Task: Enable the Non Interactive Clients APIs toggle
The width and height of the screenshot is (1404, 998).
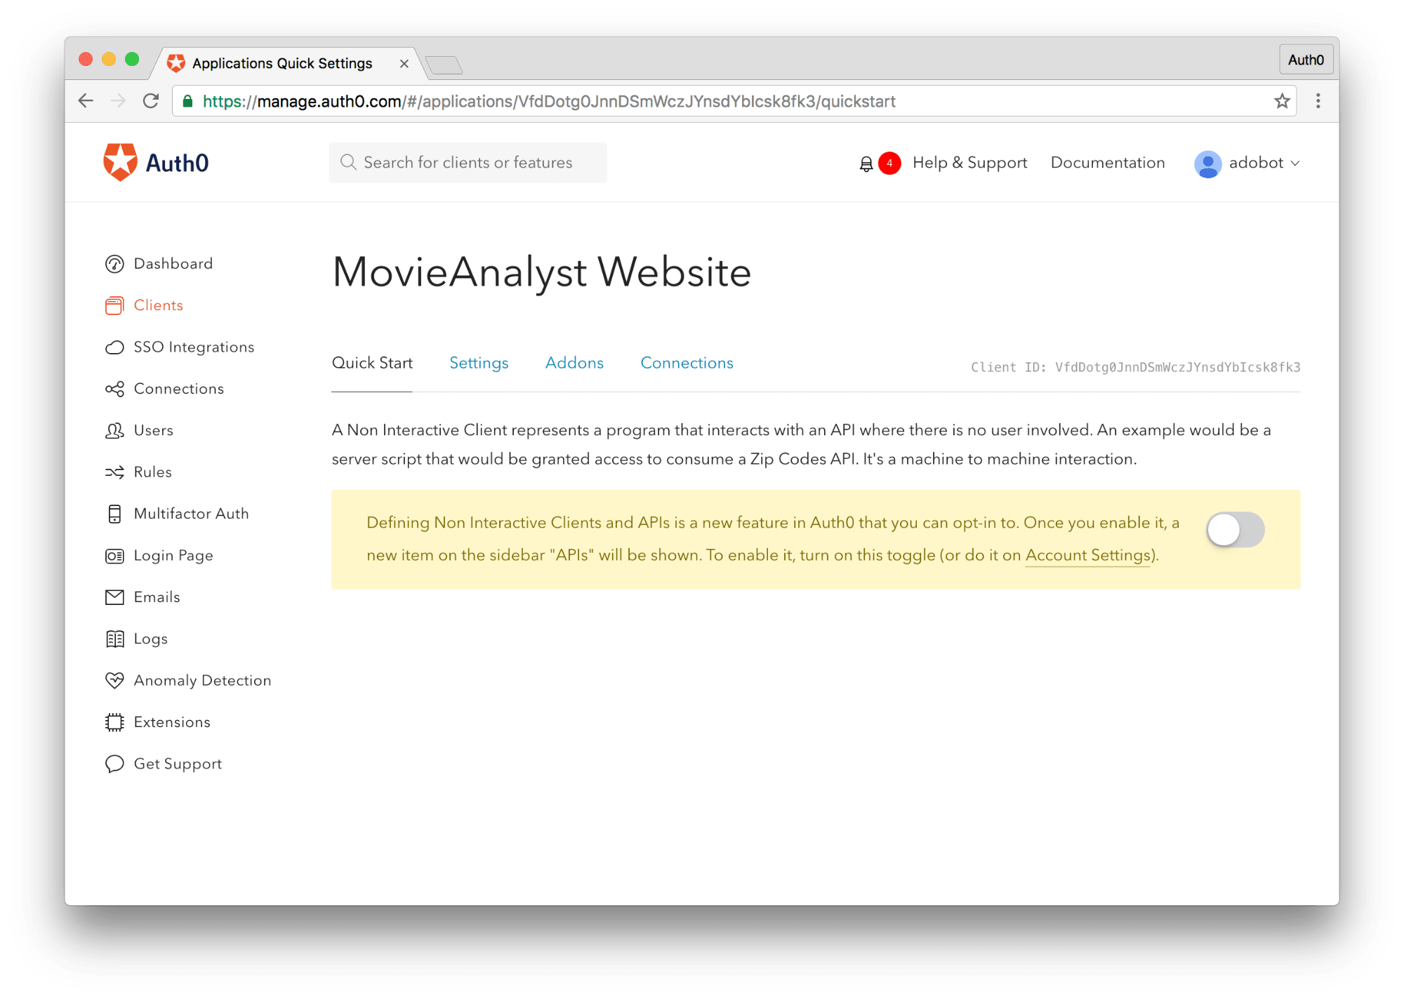Action: [x=1235, y=530]
